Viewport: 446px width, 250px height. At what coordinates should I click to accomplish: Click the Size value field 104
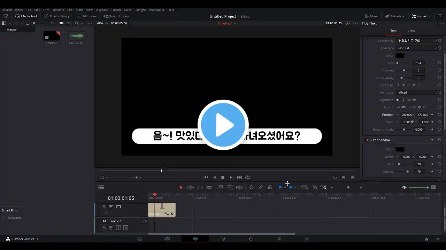point(418,63)
